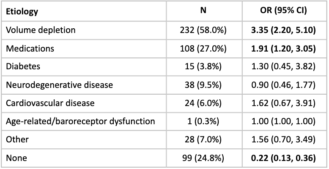Select the Age-related/baroreceptor dysfunction label

click(80, 122)
